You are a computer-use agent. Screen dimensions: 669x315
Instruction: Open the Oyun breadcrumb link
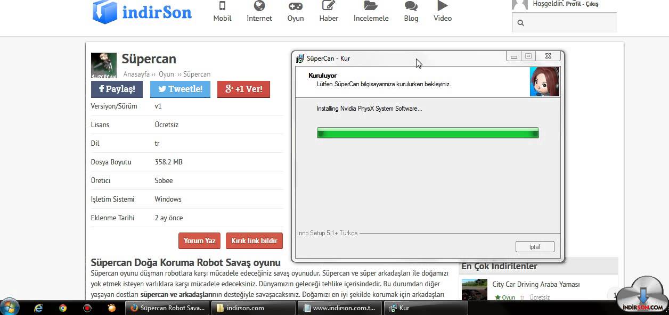point(166,74)
